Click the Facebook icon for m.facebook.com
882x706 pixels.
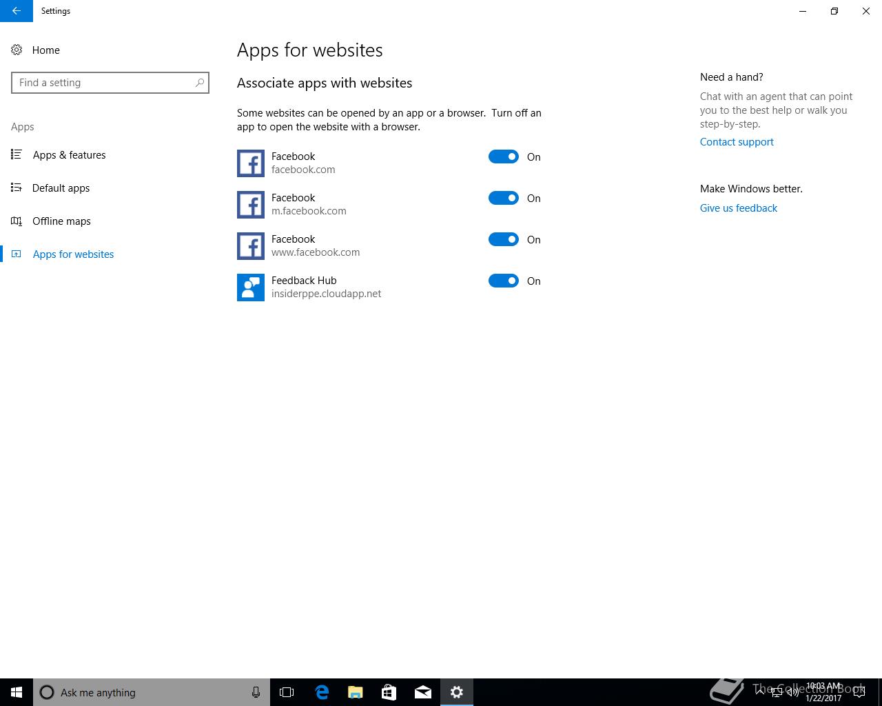(251, 205)
